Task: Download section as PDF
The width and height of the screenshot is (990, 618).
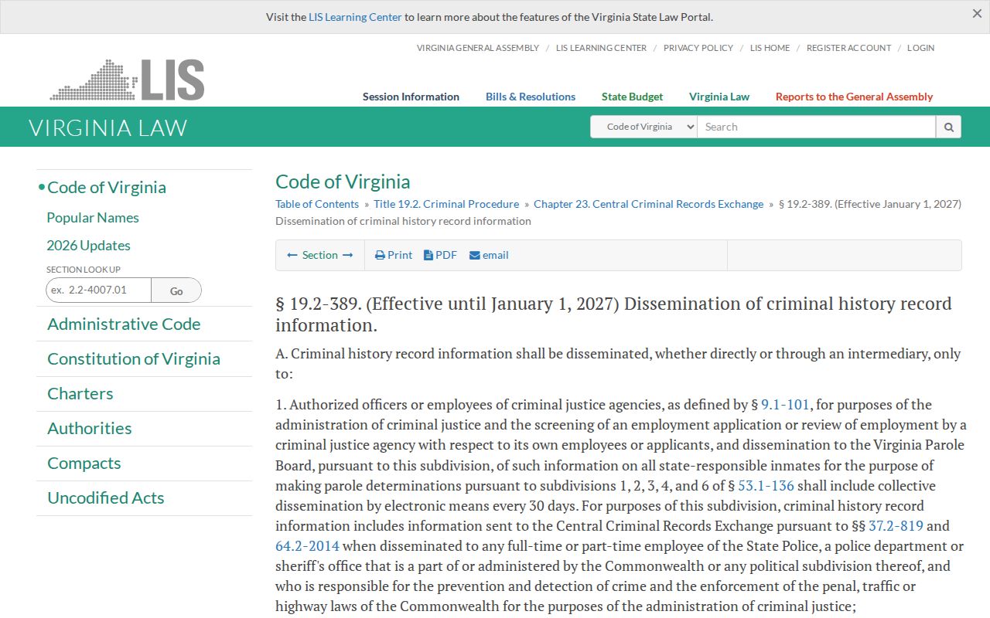Action: (x=440, y=255)
